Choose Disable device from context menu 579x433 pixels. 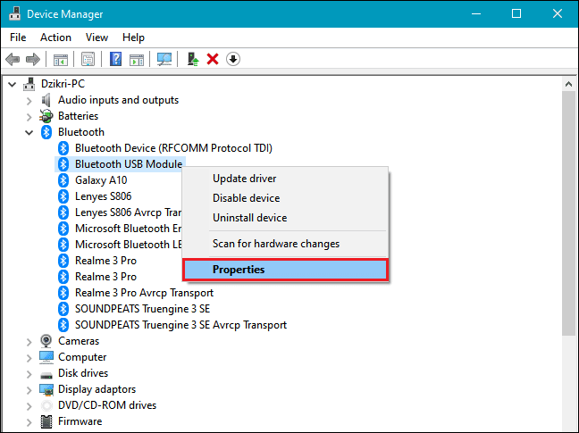coord(285,198)
